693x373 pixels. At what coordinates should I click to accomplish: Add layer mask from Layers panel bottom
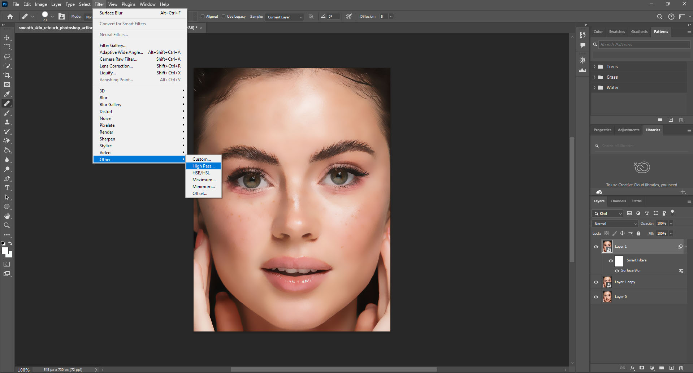(x=642, y=368)
